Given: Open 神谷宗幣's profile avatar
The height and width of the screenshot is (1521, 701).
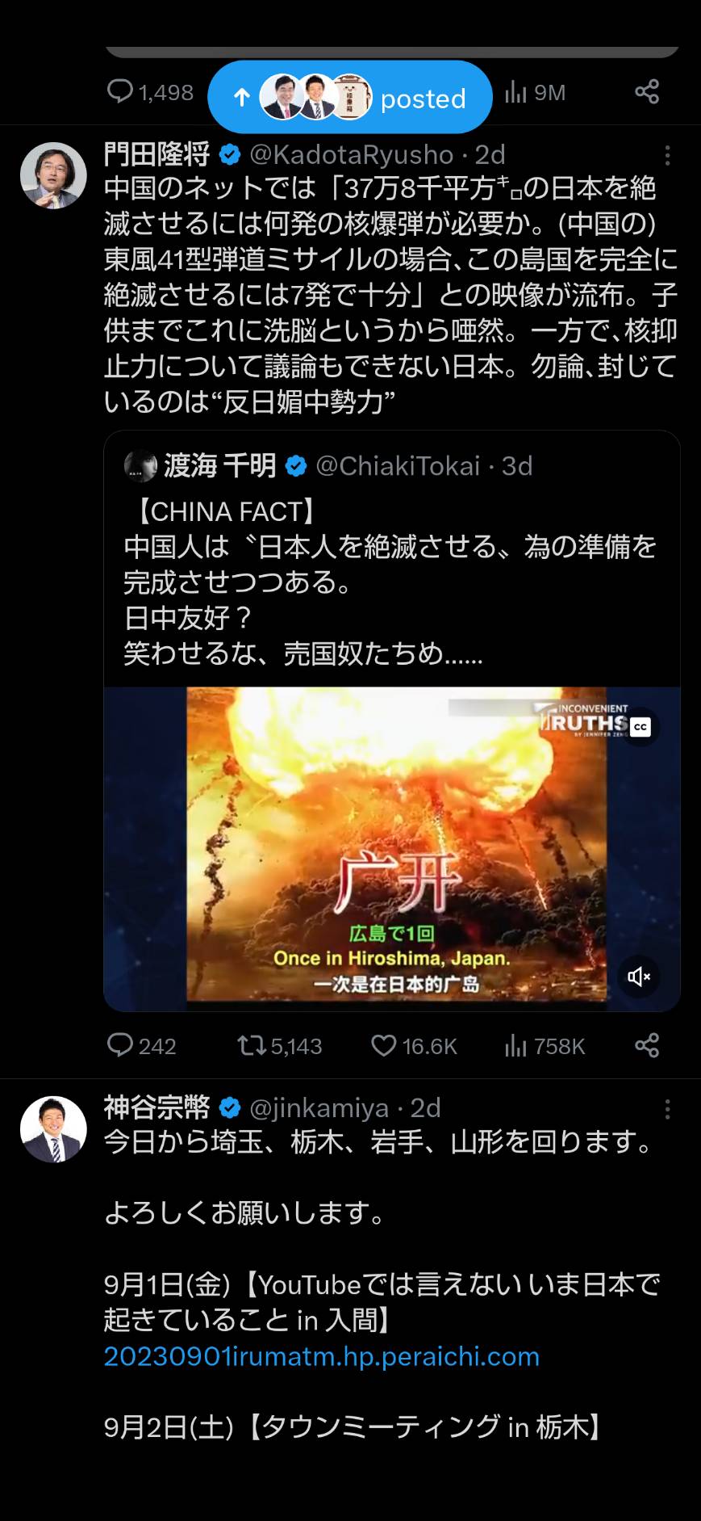Looking at the screenshot, I should point(53,1129).
